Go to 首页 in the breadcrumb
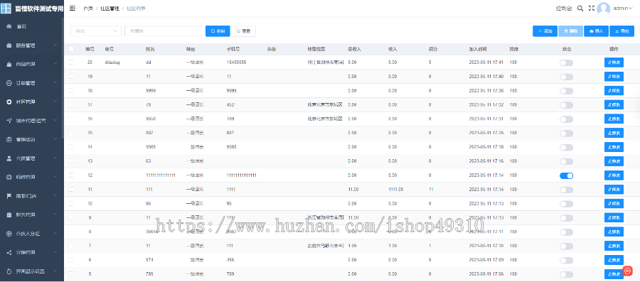The width and height of the screenshot is (640, 282). coord(87,9)
